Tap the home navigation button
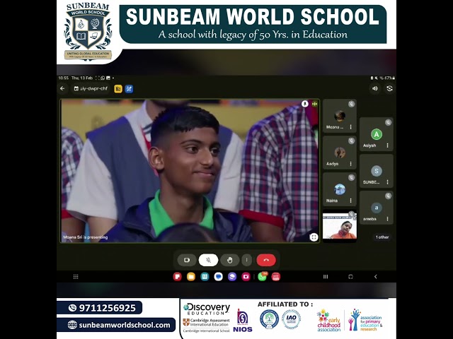Image resolution: width=453 pixels, height=339 pixels. tap(351, 277)
